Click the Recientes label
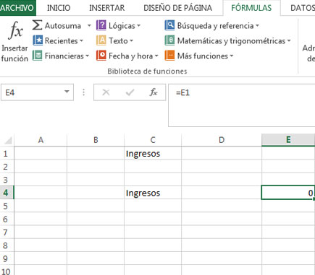The image size is (315, 275). pos(62,41)
